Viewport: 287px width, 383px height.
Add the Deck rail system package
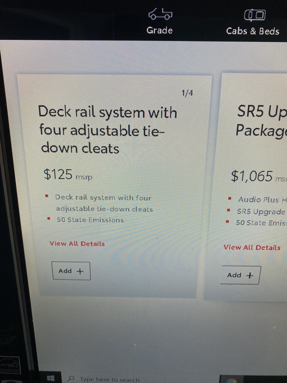[71, 271]
